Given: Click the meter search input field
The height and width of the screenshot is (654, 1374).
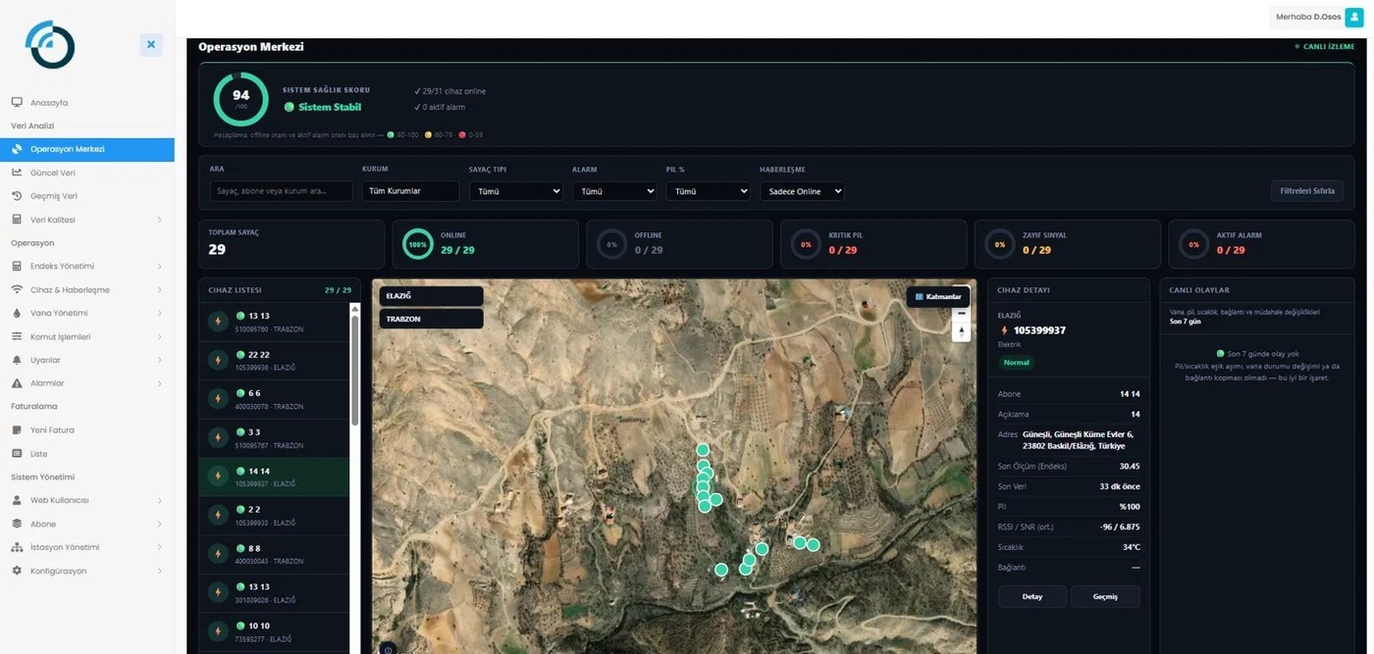Looking at the screenshot, I should [281, 191].
